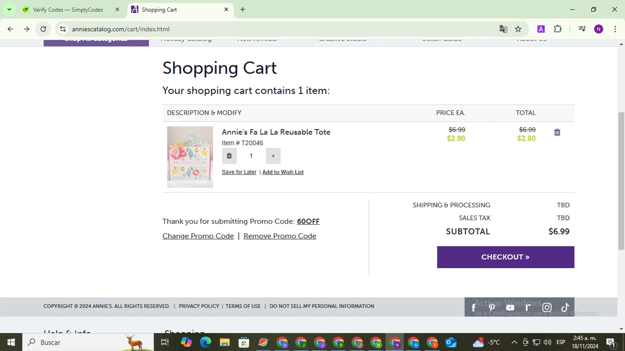Screen dimensions: 625x351
Task: Switch to Chrome window with Y profile
Action: pos(432,342)
